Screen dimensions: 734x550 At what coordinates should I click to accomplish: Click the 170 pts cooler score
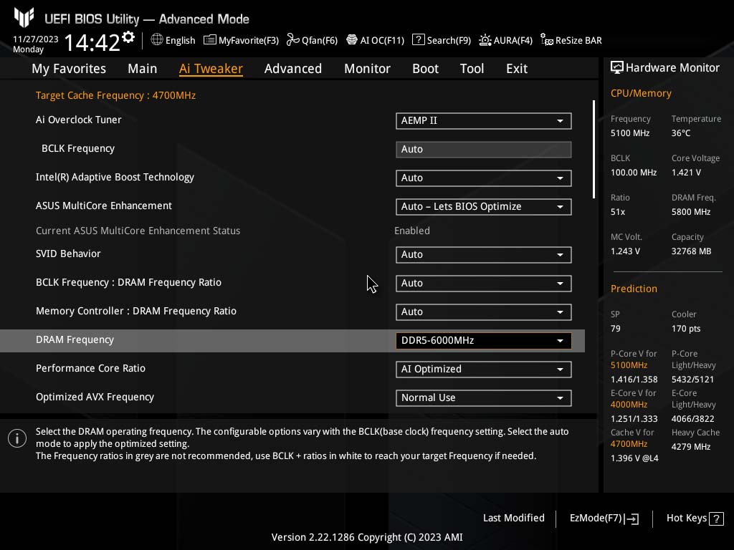[x=686, y=329]
